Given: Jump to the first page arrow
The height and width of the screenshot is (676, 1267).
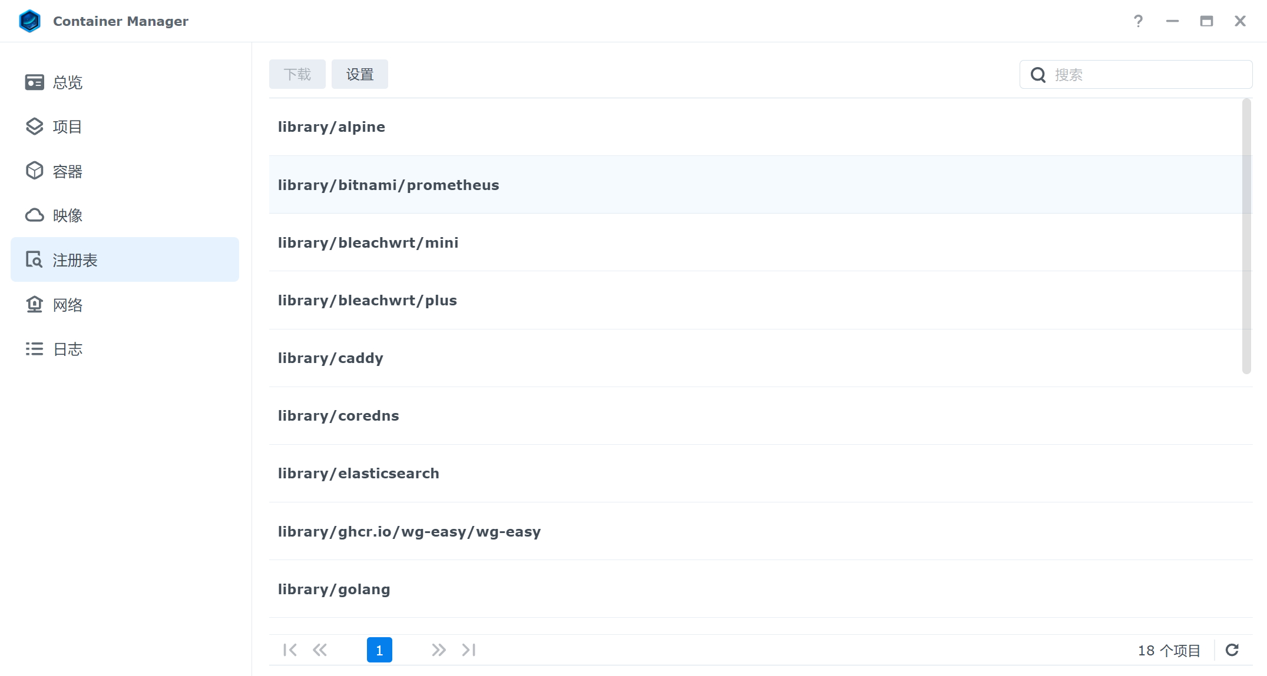Looking at the screenshot, I should (x=290, y=650).
